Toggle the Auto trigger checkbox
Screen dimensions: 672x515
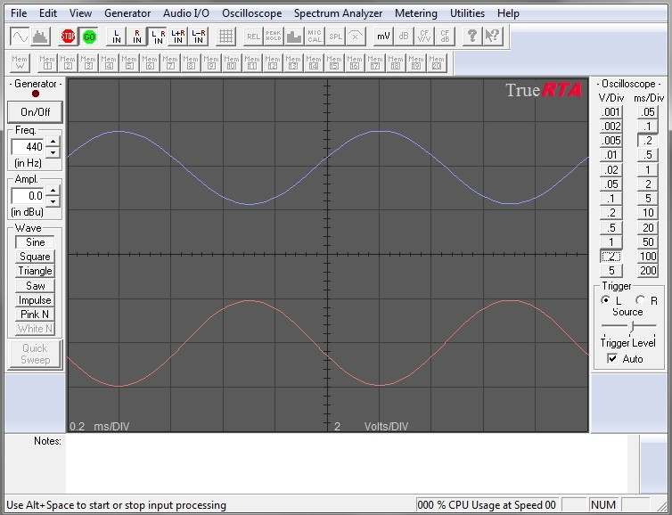tap(612, 358)
